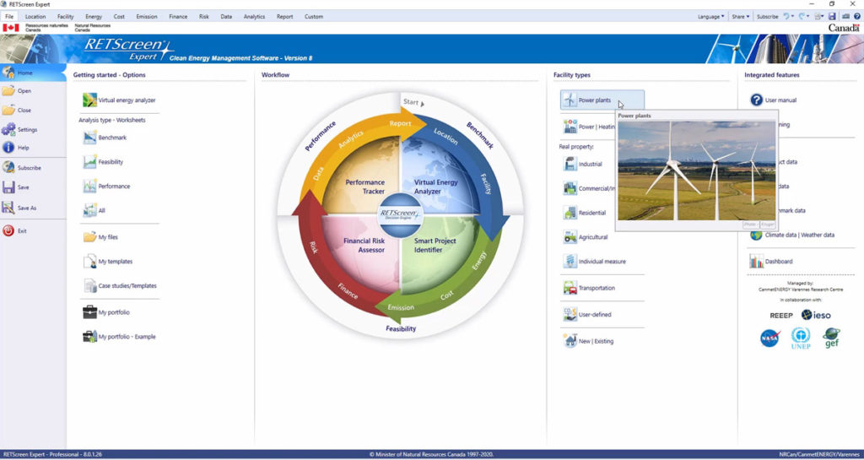Screen dimensions: 864x460
Task: Open the Analytics tab
Action: point(254,17)
